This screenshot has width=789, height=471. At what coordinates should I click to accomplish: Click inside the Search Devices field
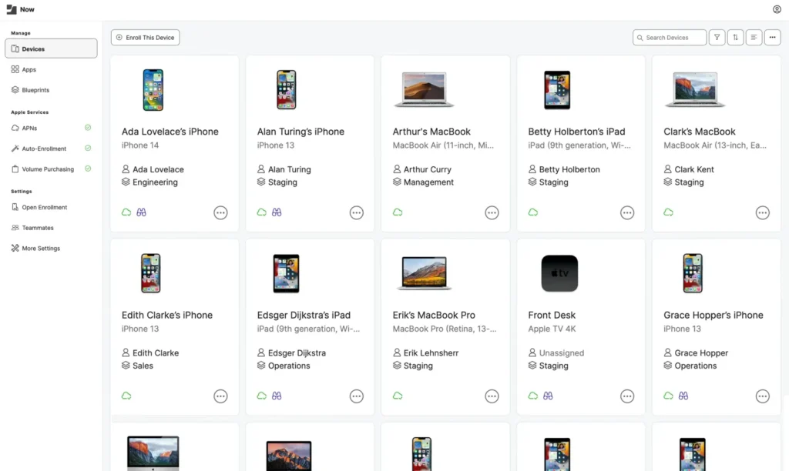pos(669,37)
